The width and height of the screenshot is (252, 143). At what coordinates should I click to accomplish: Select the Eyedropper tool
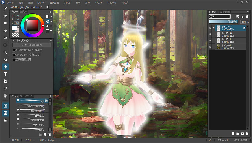[5, 89]
